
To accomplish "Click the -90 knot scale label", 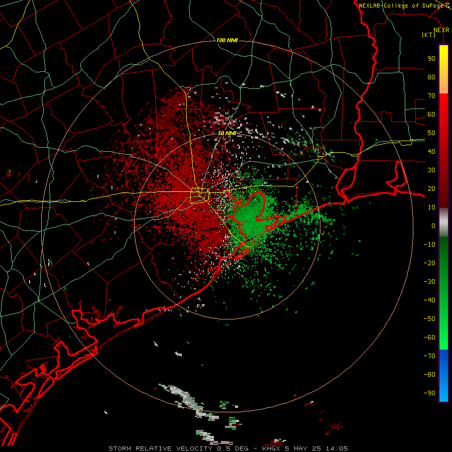I will [429, 393].
